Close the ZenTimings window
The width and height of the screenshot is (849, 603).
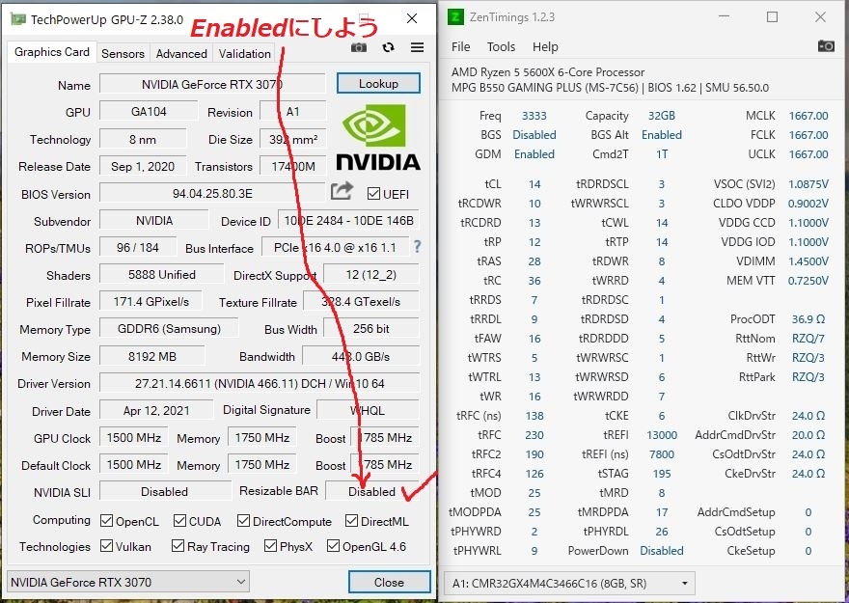[820, 17]
